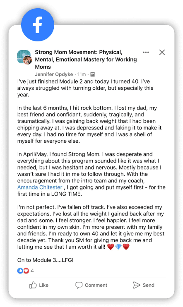Open the Strong Mom Movement group title
Viewport: 183px width, 307px height.
86,60
